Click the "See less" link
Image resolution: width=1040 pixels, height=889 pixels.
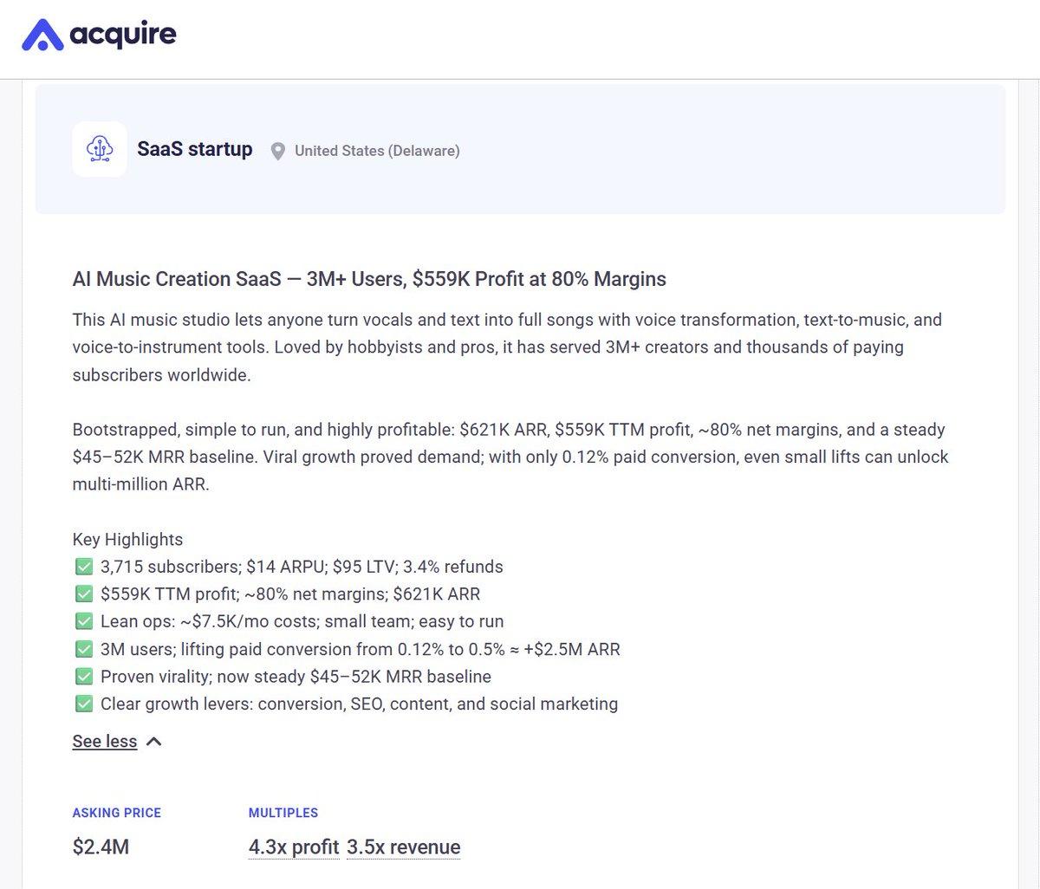click(x=104, y=741)
